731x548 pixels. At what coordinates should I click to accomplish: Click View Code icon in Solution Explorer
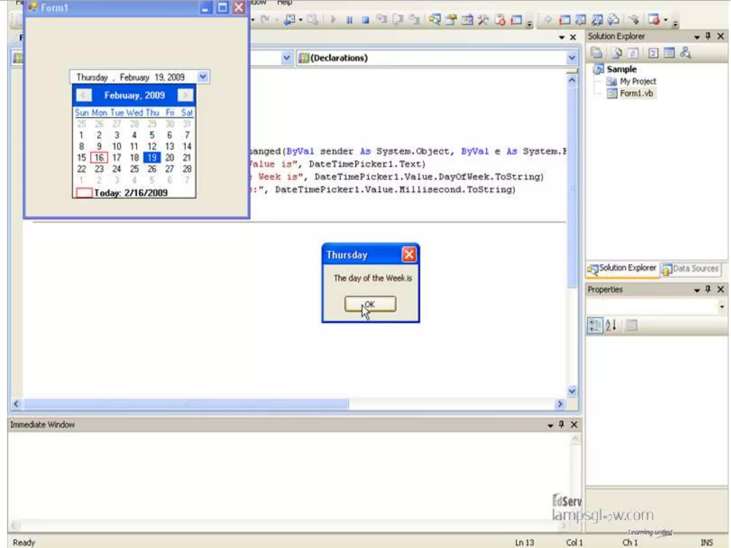[x=653, y=53]
